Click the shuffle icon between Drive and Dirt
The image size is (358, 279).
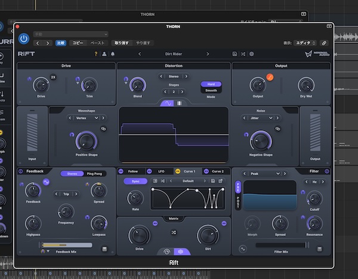point(174,232)
